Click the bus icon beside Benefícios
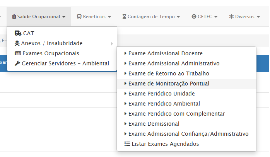Image resolution: width=270 pixels, height=157 pixels. (79, 17)
